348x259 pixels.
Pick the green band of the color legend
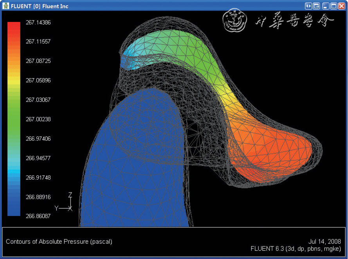coord(14,117)
